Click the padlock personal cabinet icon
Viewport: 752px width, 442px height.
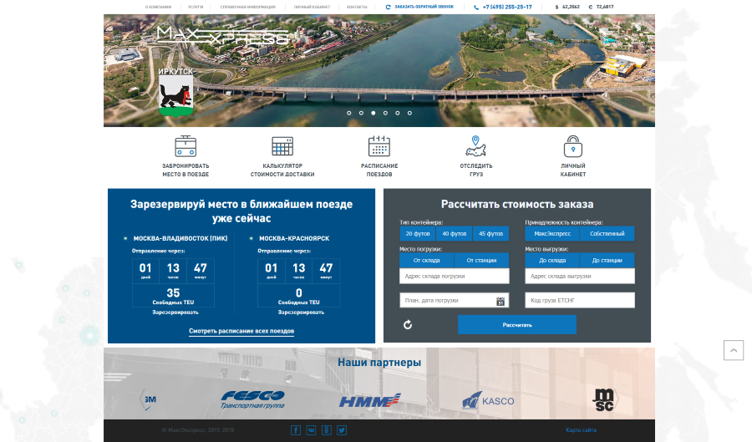pos(572,146)
